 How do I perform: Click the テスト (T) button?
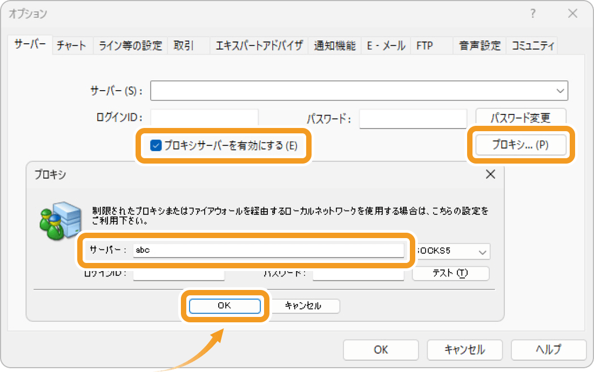pos(450,273)
